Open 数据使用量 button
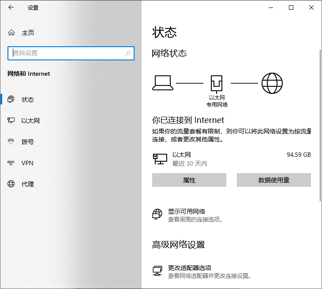 274,180
